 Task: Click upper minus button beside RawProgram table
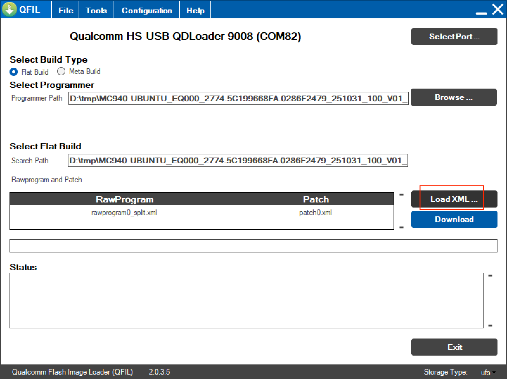(x=401, y=195)
